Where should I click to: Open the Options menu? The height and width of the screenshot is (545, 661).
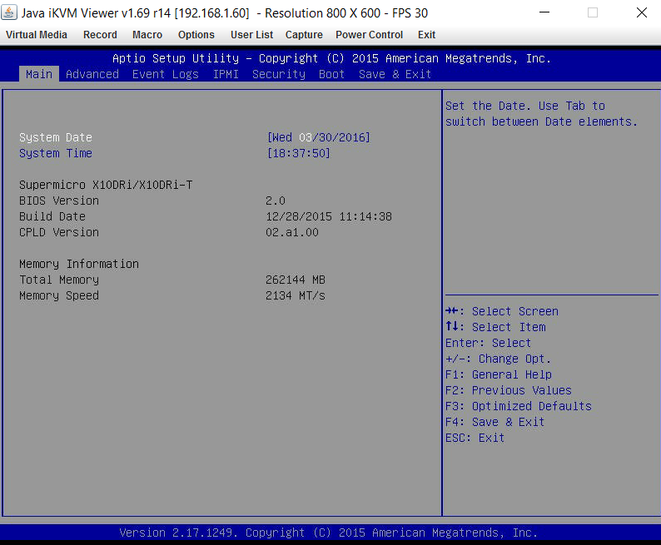point(196,35)
